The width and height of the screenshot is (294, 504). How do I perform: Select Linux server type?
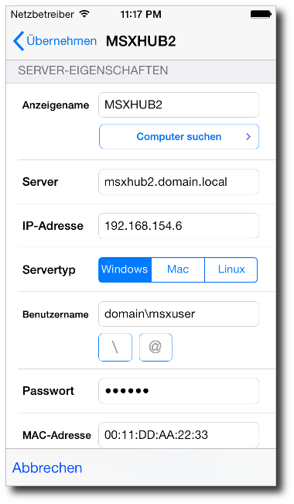pyautogui.click(x=231, y=269)
